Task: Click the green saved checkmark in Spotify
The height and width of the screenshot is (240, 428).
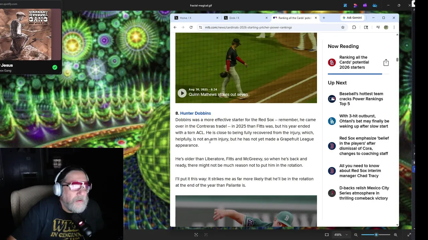Action: pos(55,67)
